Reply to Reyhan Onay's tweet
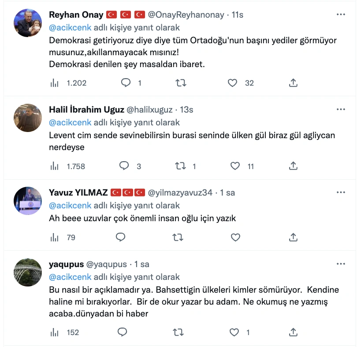The image size is (357, 347). pos(126,83)
